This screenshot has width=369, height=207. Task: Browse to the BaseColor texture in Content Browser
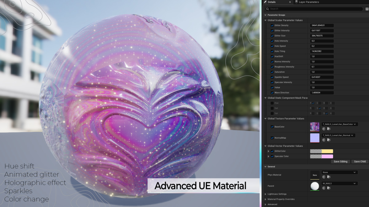tap(329, 129)
